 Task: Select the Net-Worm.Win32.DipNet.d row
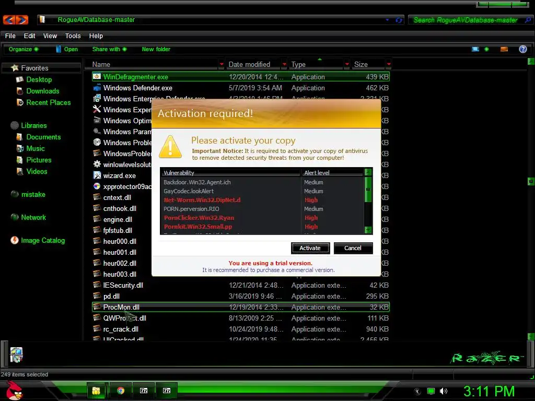coord(262,200)
